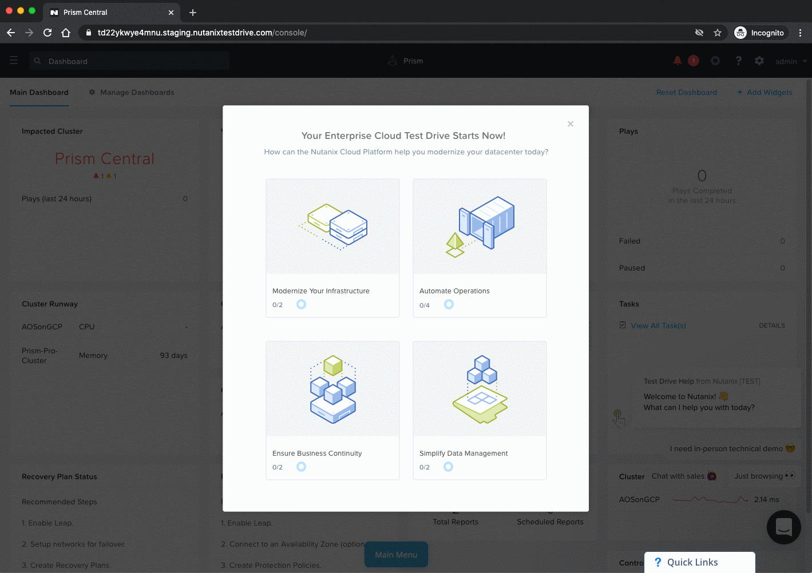The width and height of the screenshot is (812, 573).
Task: Open the settings gear icon
Action: tap(759, 61)
